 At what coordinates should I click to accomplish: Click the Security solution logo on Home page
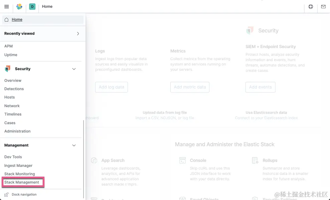coord(250,30)
